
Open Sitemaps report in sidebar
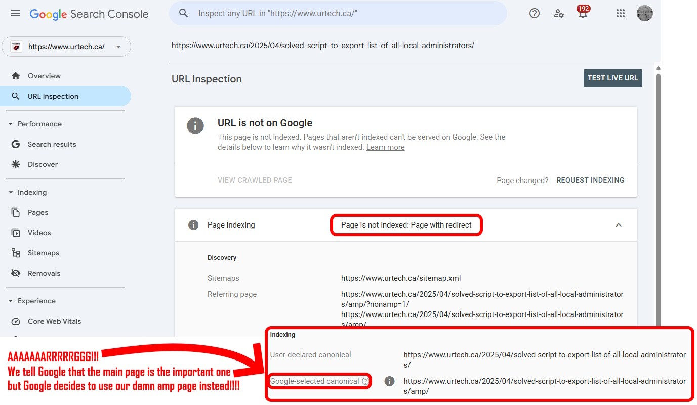point(43,253)
